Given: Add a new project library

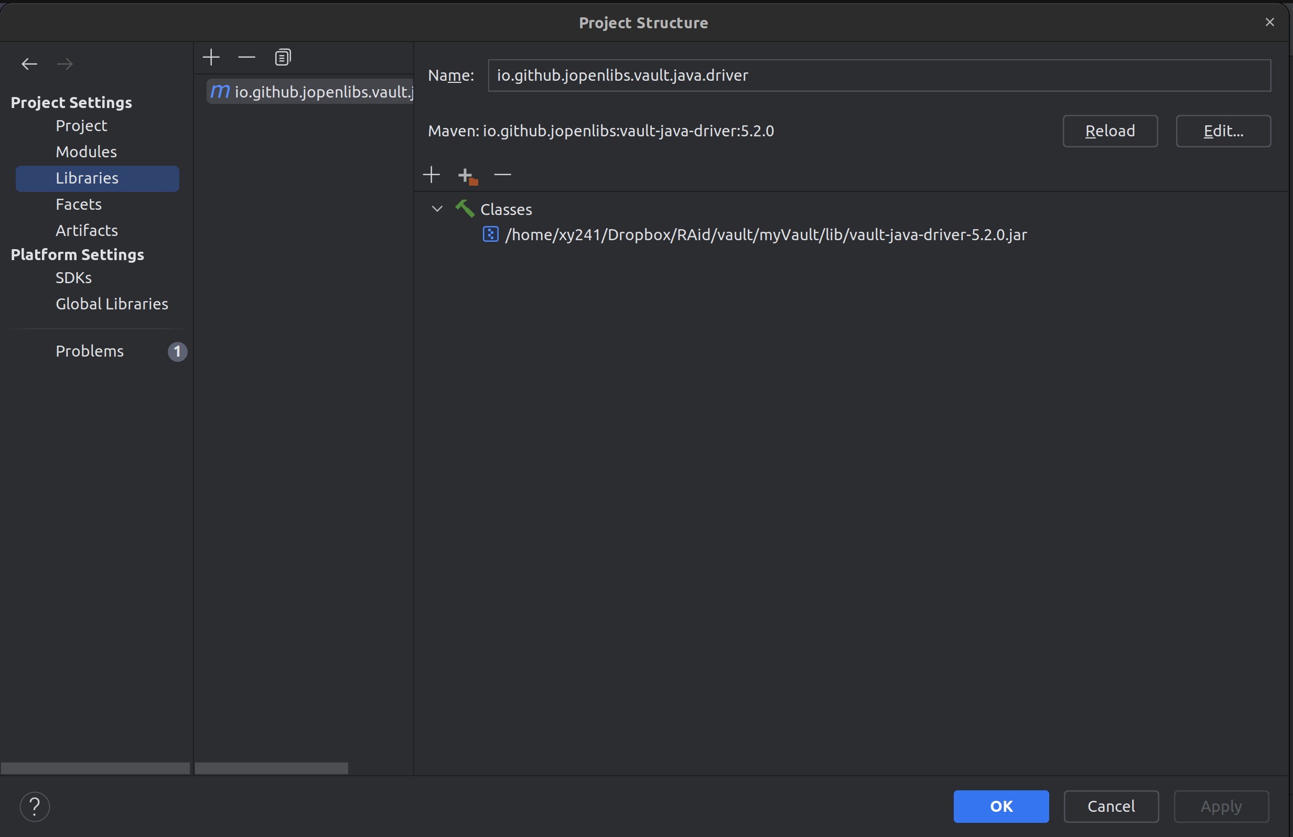Looking at the screenshot, I should click(x=211, y=57).
